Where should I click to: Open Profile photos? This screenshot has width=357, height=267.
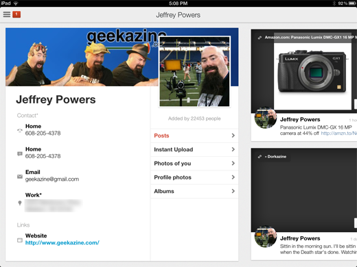(194, 177)
